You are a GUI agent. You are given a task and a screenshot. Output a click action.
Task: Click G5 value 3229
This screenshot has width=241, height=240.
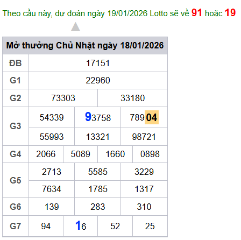point(144,172)
